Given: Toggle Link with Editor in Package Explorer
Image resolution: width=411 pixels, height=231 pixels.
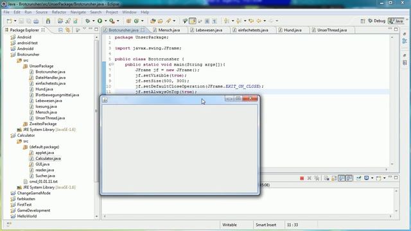Looking at the screenshot, I should pos(68,30).
